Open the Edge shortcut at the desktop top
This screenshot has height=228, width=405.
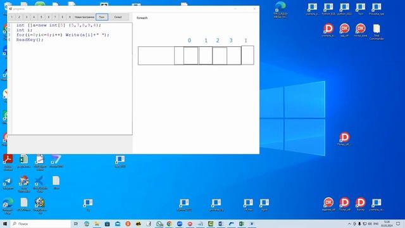click(x=280, y=9)
